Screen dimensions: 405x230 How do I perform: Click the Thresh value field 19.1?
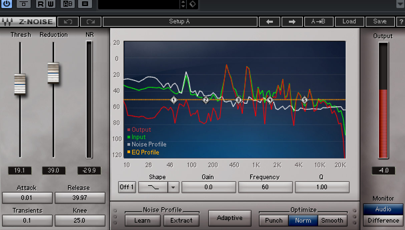point(20,170)
